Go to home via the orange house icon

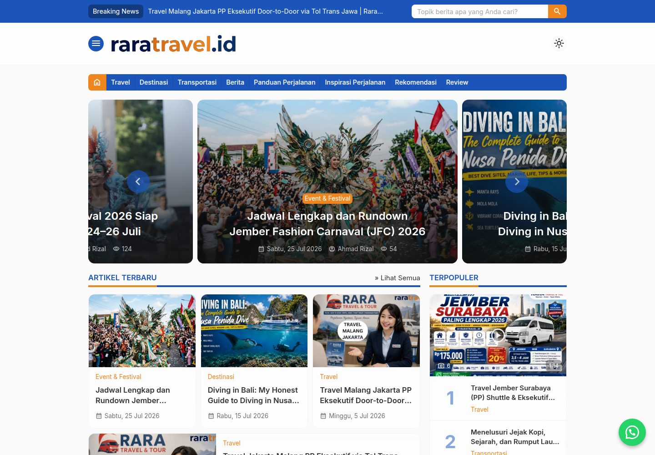click(x=97, y=82)
